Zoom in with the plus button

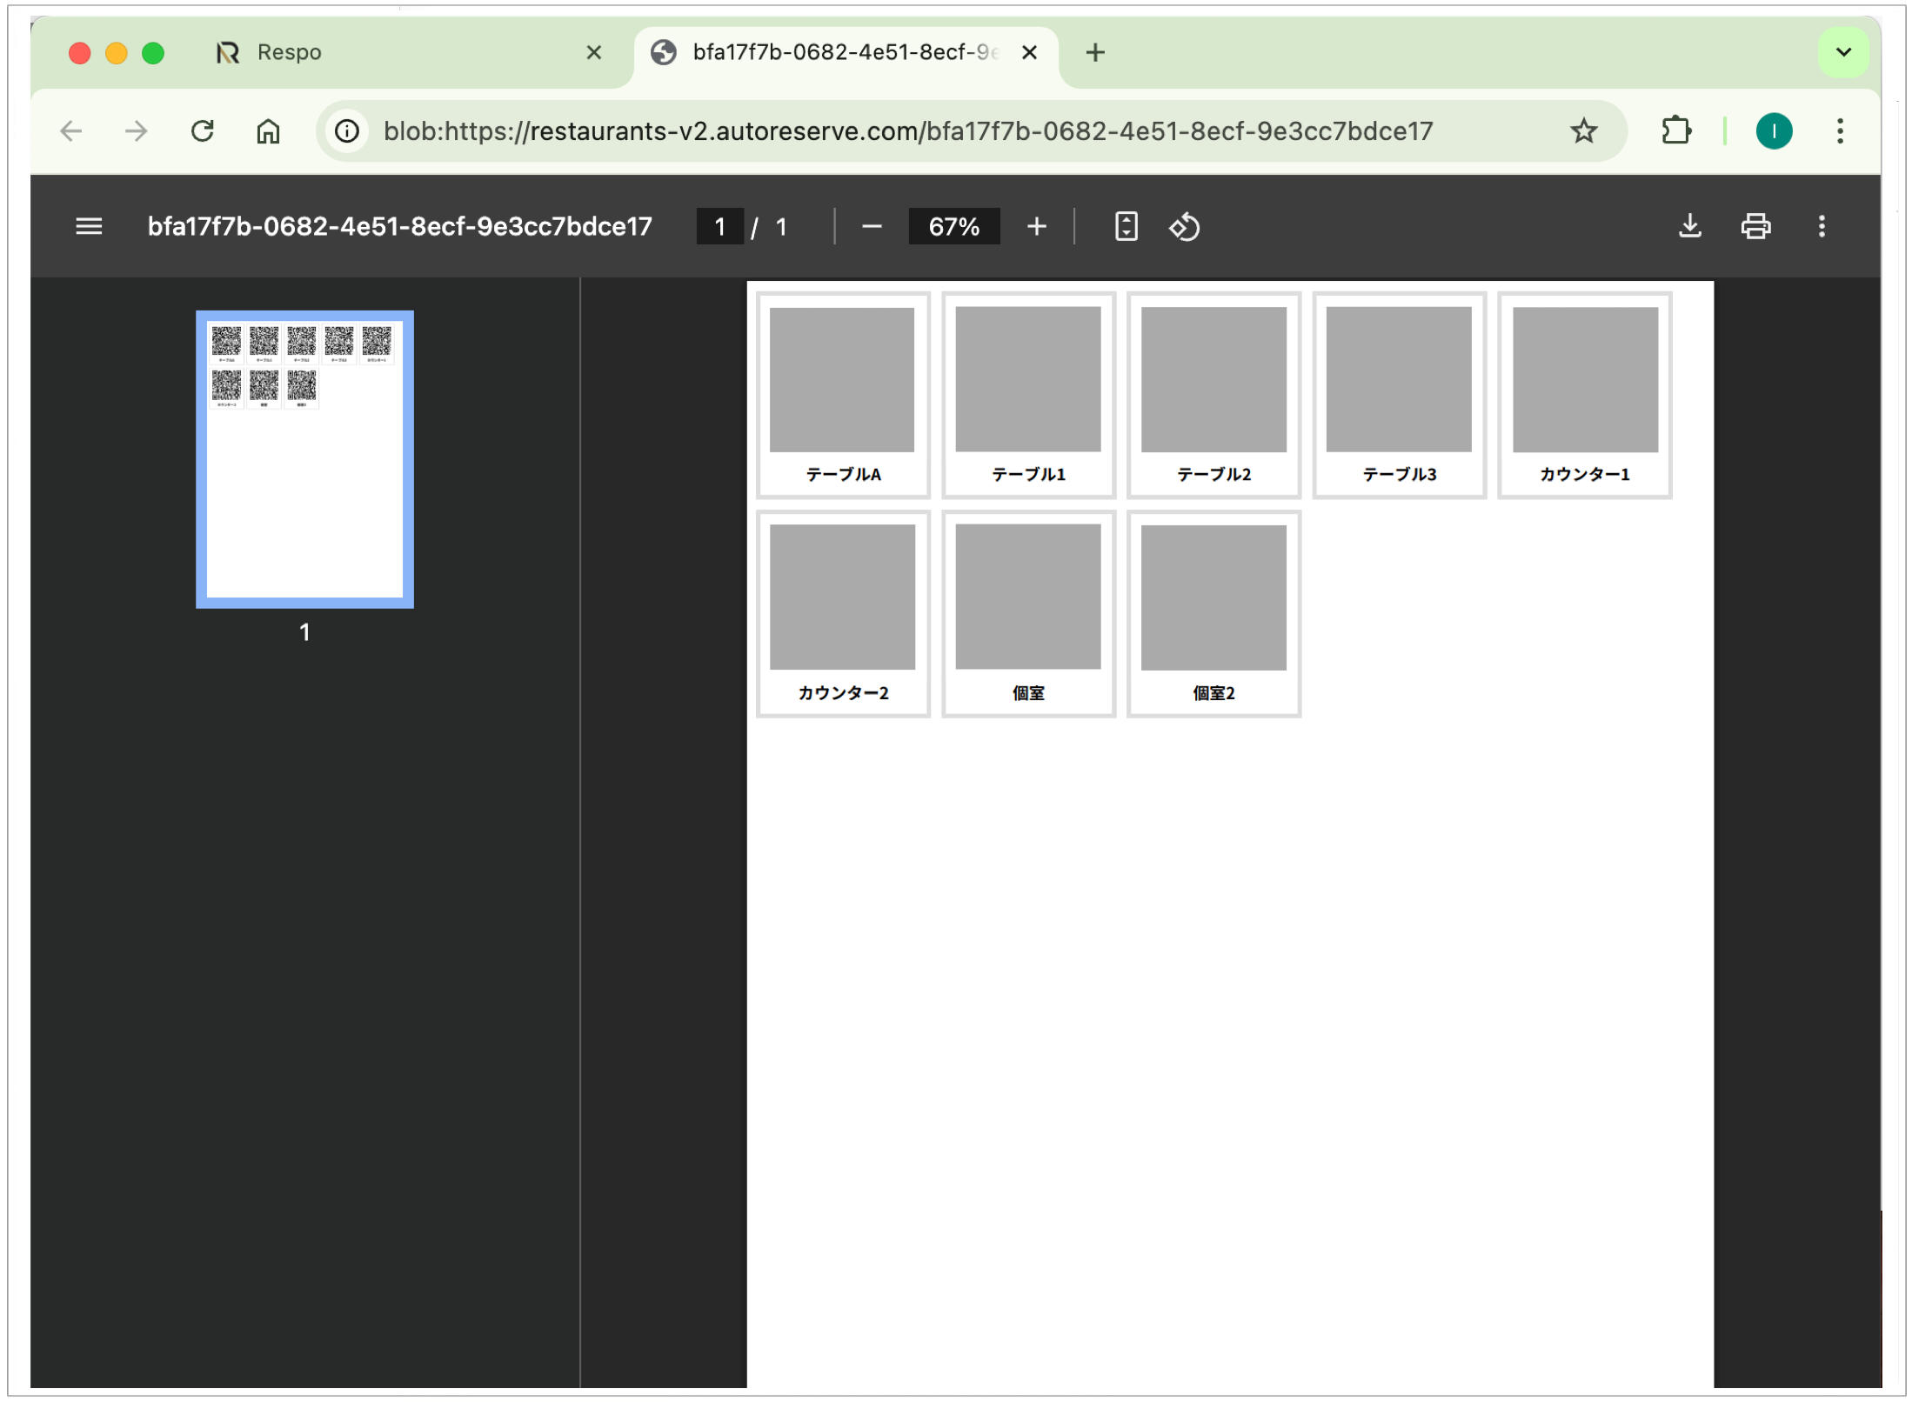coord(1036,227)
